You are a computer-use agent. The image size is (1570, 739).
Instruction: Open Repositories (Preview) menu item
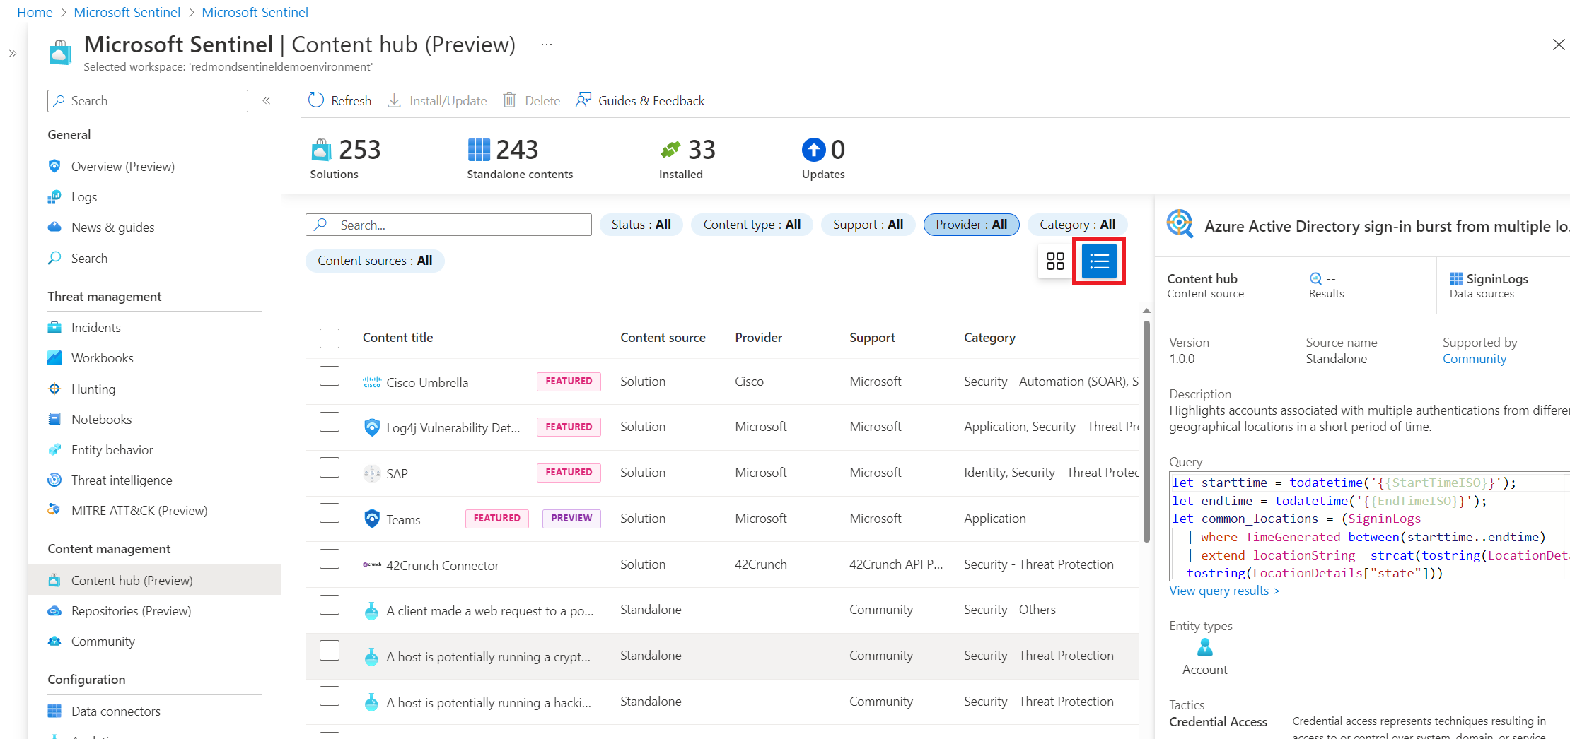[x=131, y=611]
